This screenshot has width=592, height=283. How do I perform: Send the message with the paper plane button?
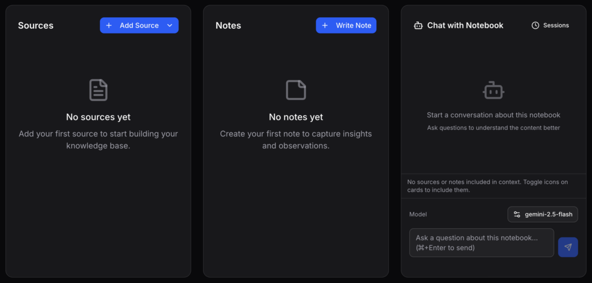click(568, 247)
